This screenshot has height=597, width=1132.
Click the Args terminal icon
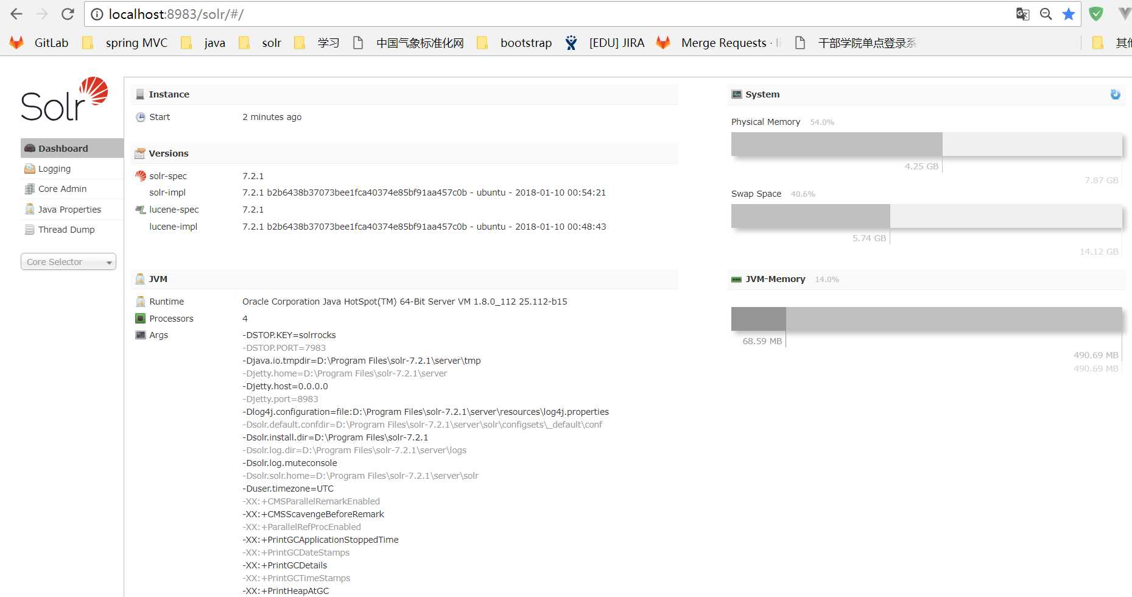tap(141, 335)
